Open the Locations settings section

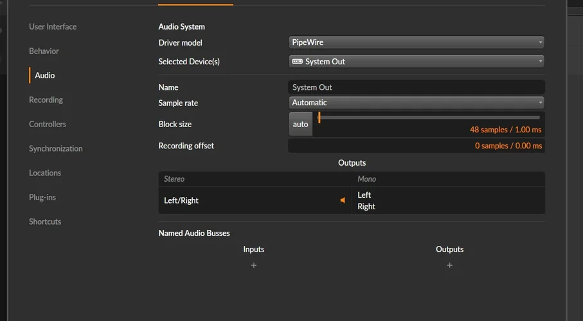[45, 173]
